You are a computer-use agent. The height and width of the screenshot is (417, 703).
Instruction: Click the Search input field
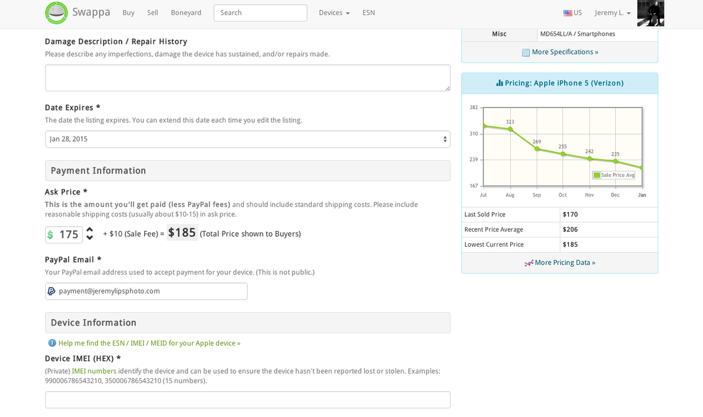point(260,13)
